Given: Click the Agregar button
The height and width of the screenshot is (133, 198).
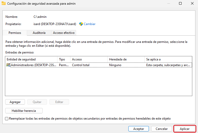Looking at the screenshot, I should (15, 102).
